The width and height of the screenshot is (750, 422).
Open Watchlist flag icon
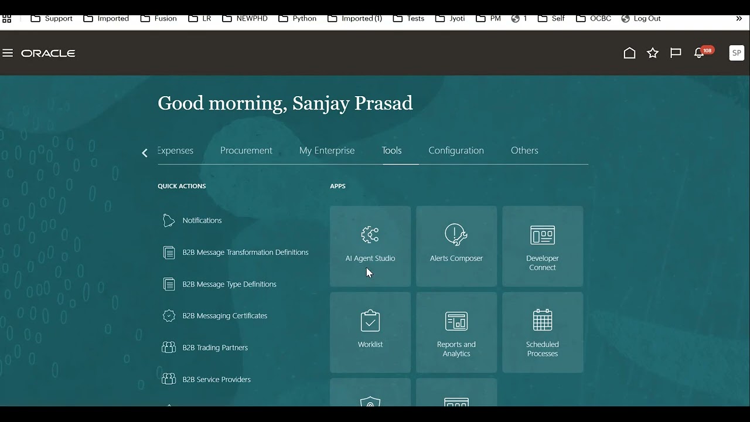point(676,53)
